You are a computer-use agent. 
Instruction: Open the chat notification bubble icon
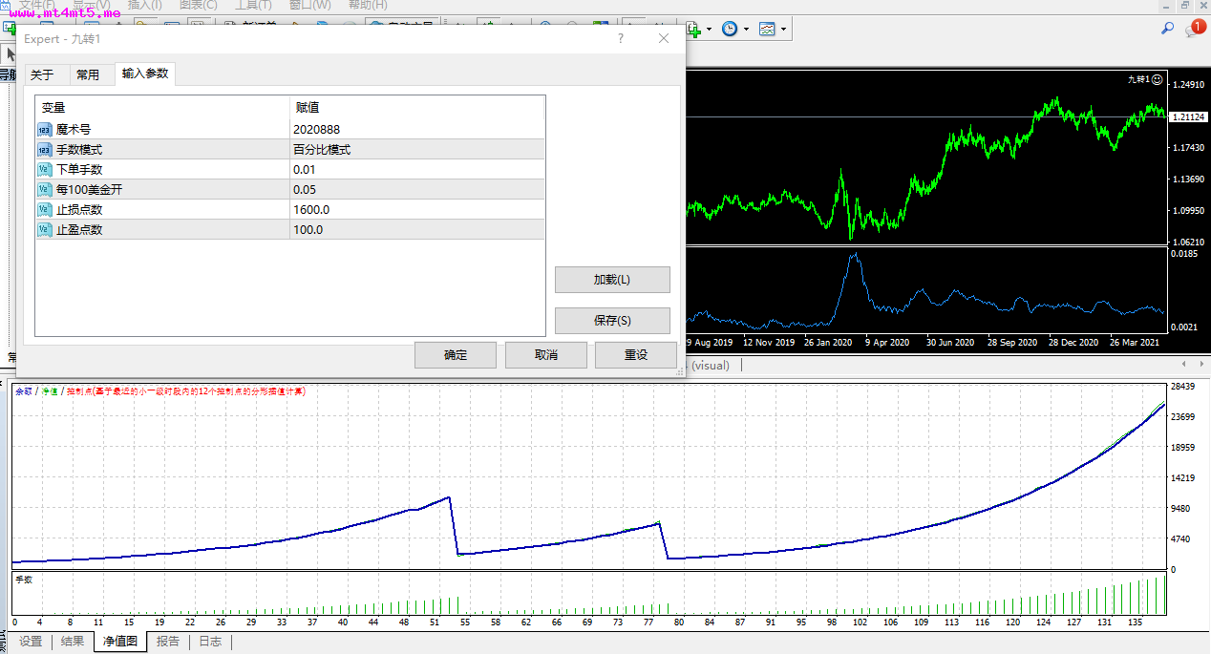click(1196, 29)
